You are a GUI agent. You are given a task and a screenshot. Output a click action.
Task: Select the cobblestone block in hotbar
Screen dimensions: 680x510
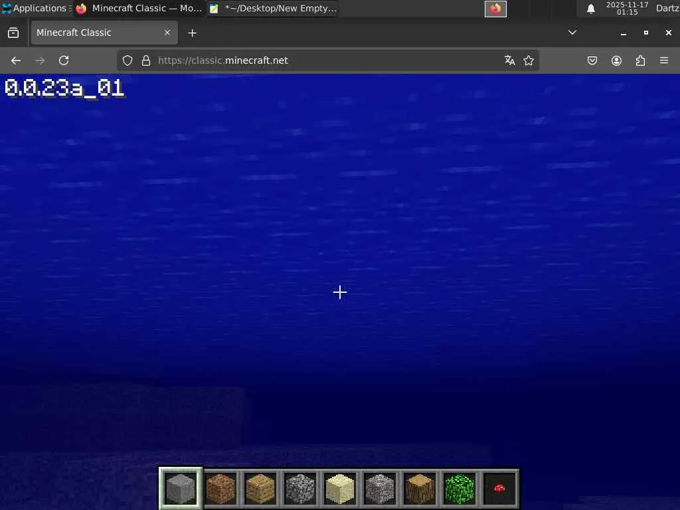[300, 489]
